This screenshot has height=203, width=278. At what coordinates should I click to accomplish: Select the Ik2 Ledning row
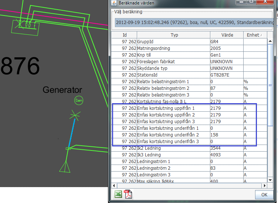(189, 148)
